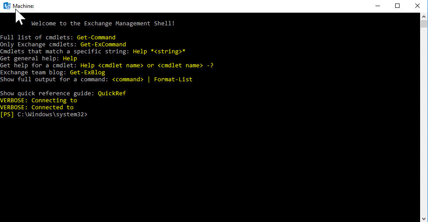The image size is (428, 222).
Task: Click the Help *<string>* text
Action: pyautogui.click(x=159, y=52)
